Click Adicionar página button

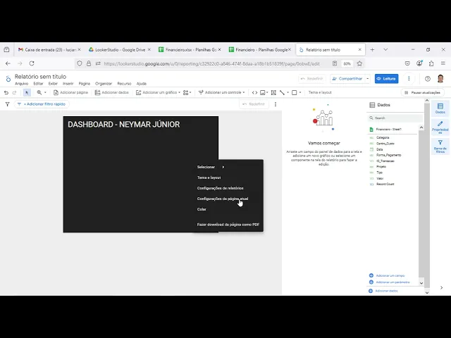pyautogui.click(x=70, y=92)
